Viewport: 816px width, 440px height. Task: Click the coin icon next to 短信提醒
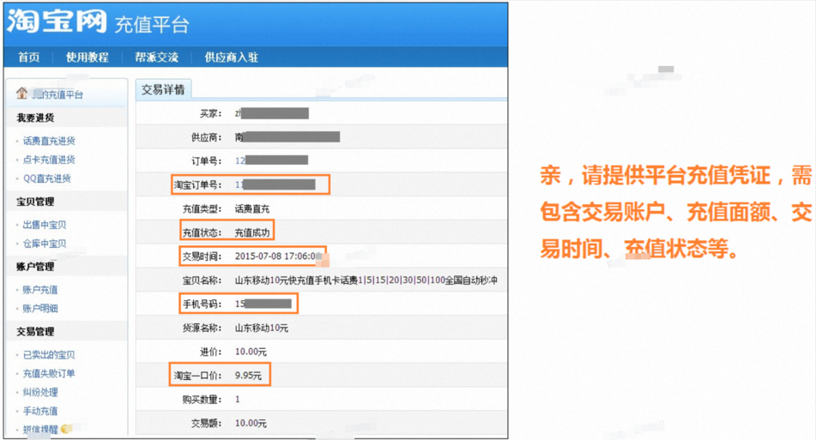coord(66,429)
